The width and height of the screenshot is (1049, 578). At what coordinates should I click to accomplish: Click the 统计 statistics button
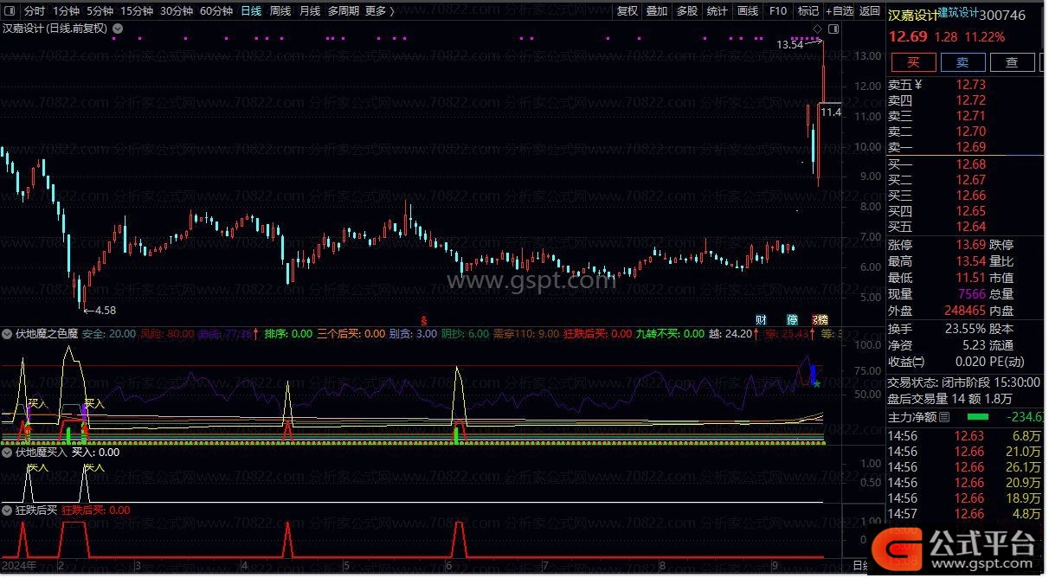(717, 11)
